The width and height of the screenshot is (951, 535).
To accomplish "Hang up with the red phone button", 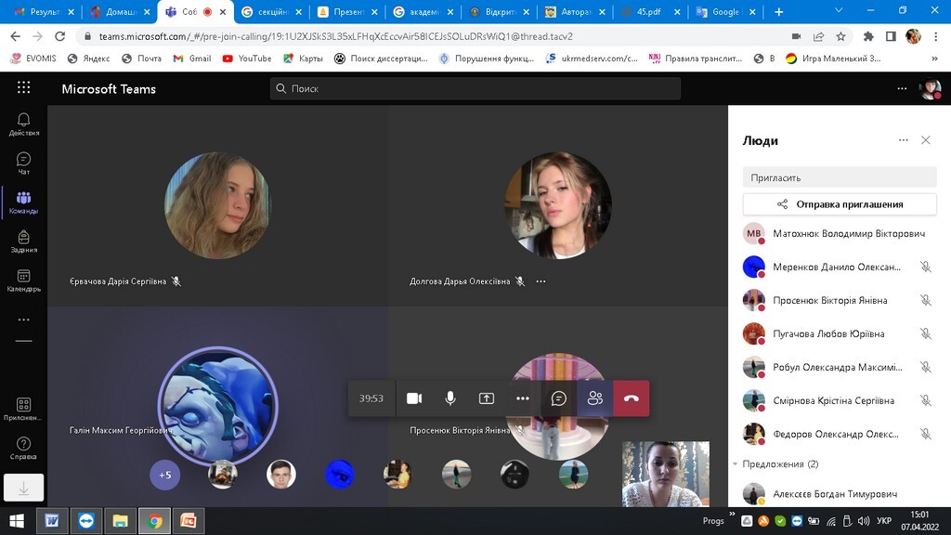I will (631, 398).
